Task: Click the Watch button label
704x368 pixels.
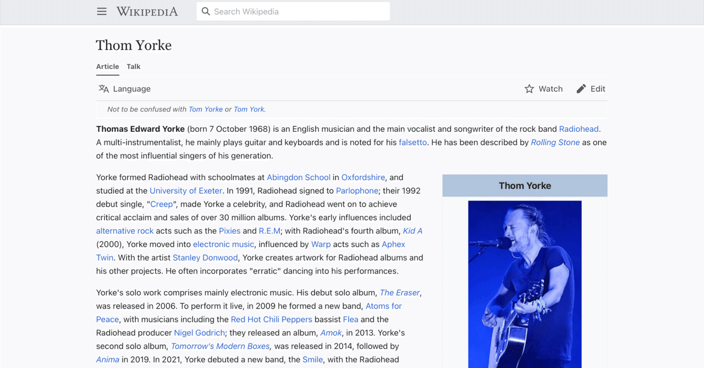Action: 551,88
